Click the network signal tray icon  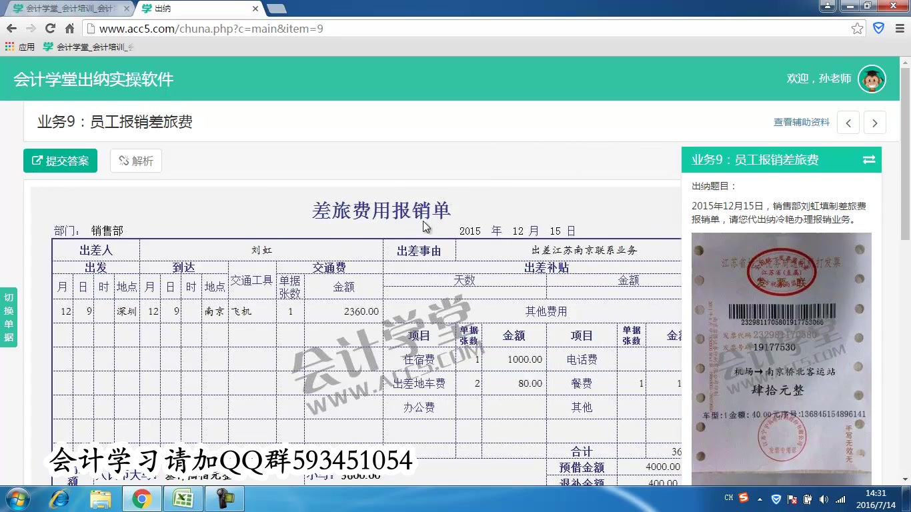pos(840,499)
